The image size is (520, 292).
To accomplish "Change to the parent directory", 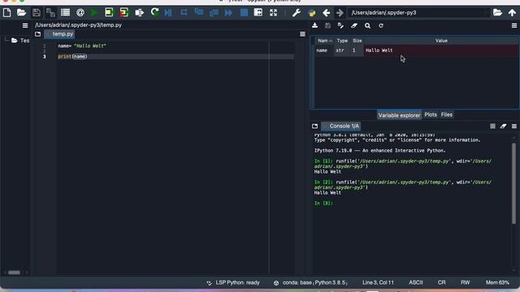I will pos(512,13).
